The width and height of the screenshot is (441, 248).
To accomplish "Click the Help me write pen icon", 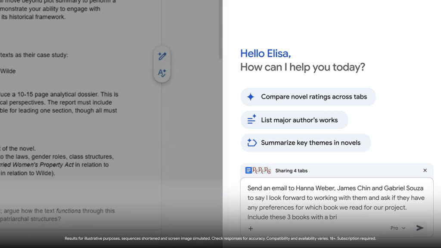I will click(x=162, y=56).
